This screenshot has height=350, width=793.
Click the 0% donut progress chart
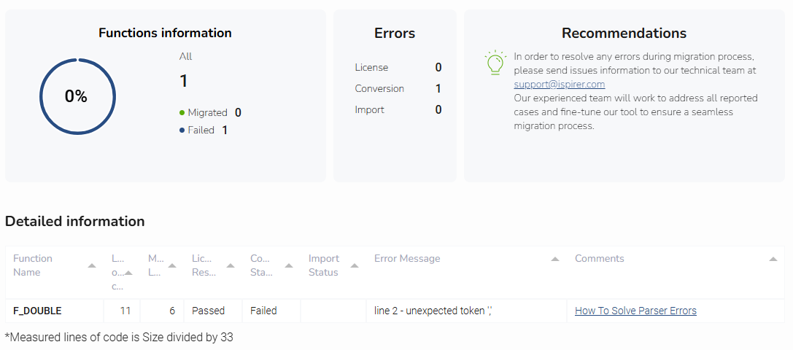[x=77, y=96]
